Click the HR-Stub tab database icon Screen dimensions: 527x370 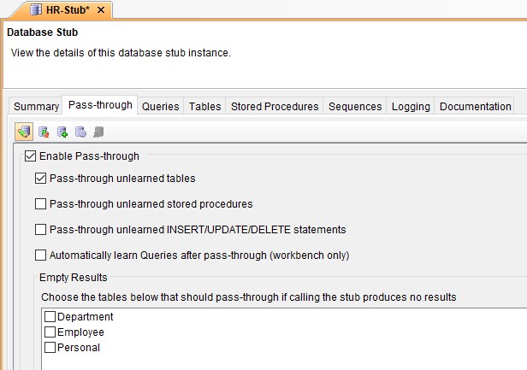[x=34, y=9]
